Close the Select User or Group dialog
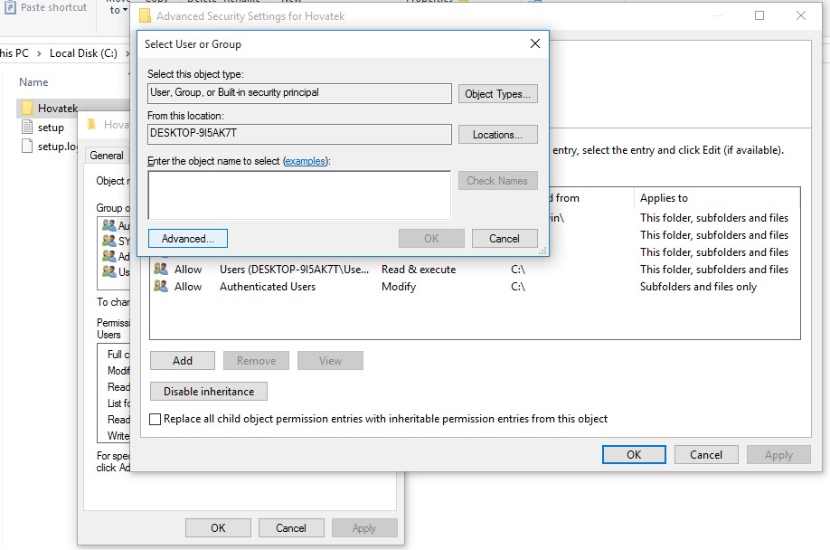Image resolution: width=830 pixels, height=550 pixels. [x=534, y=43]
